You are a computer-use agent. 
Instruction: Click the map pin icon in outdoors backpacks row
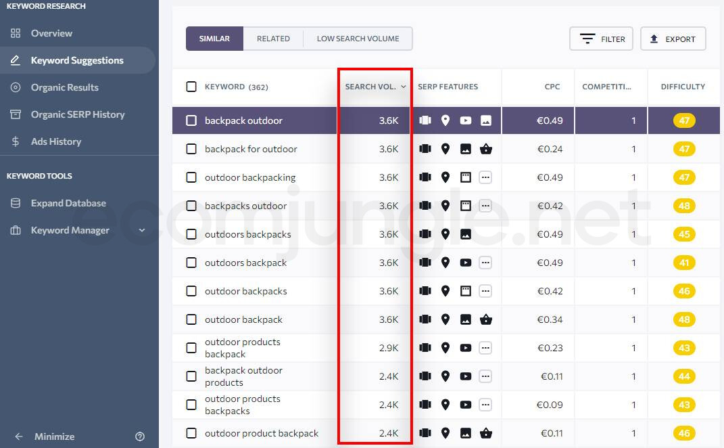[x=445, y=234]
